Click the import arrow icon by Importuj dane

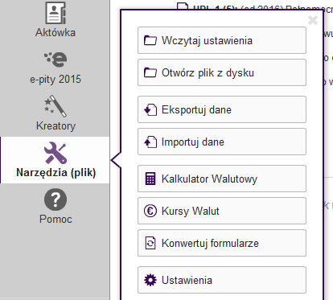click(150, 142)
